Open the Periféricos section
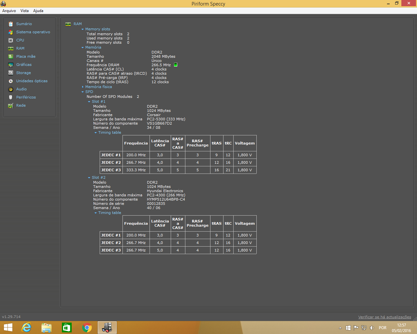Screen dimensions: 417x334 26,97
